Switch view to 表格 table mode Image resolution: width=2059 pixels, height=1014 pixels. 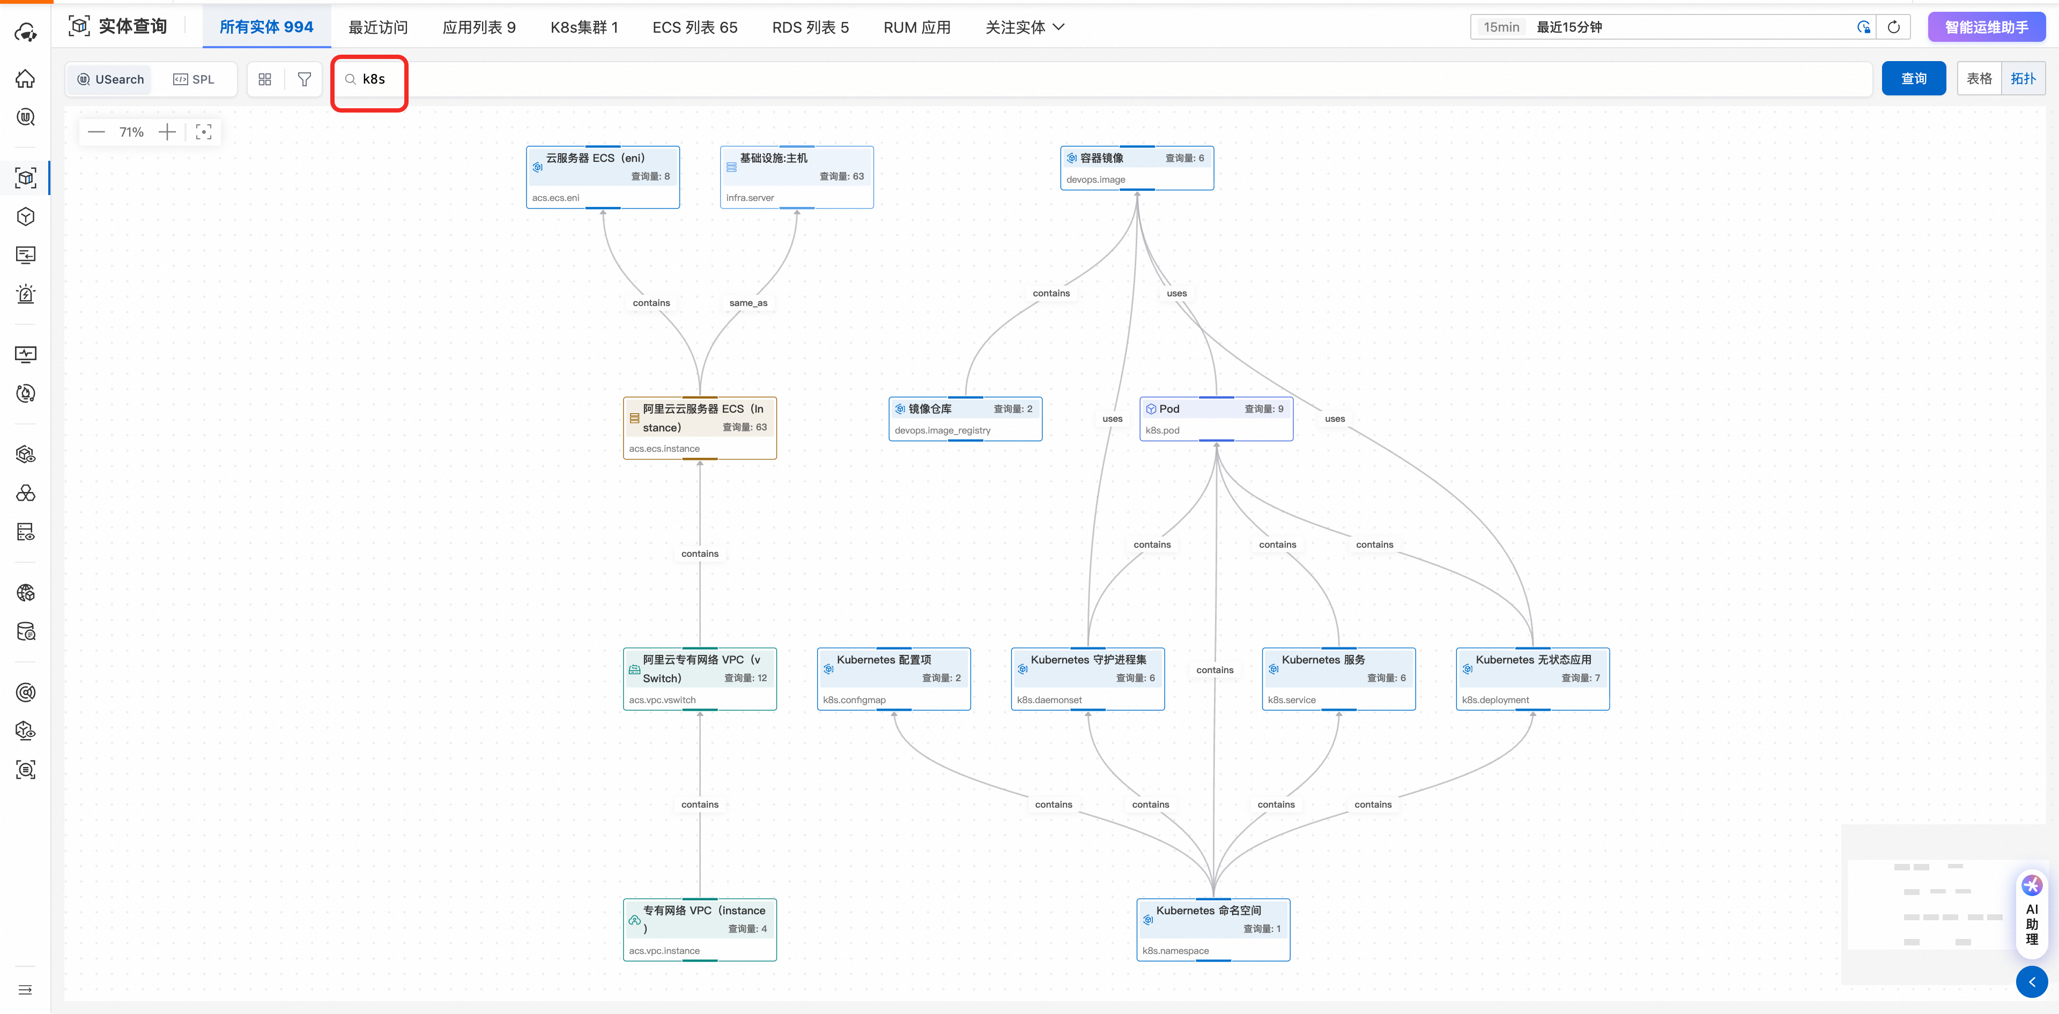(1979, 78)
